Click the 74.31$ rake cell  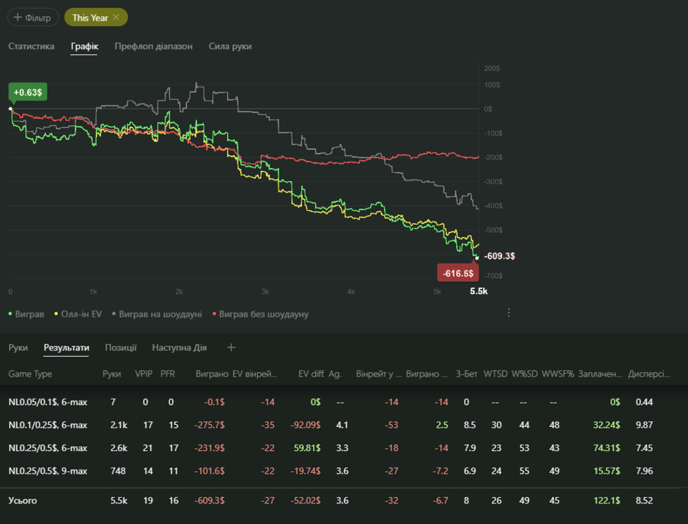[x=607, y=448]
